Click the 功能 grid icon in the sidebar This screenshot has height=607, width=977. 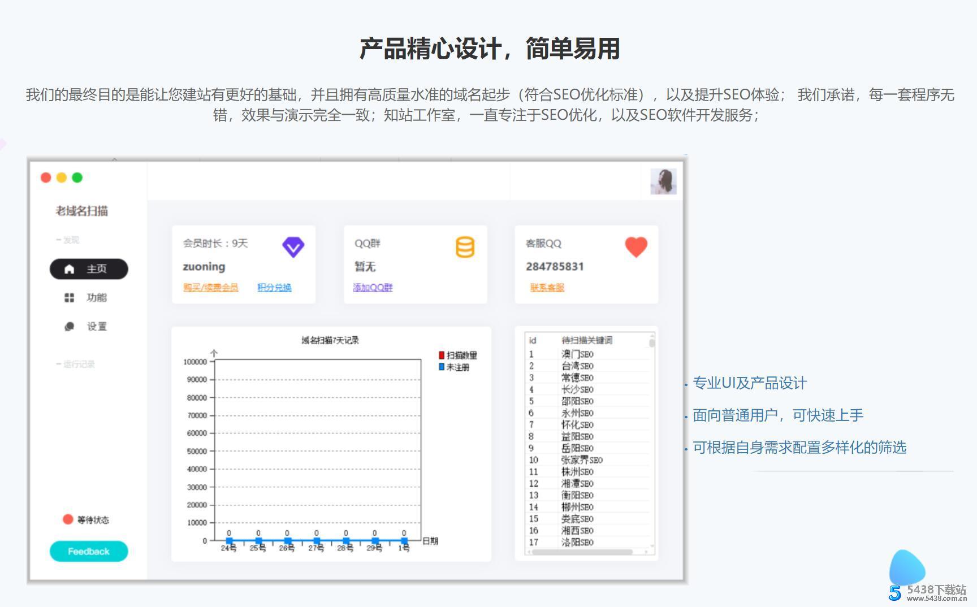click(68, 298)
